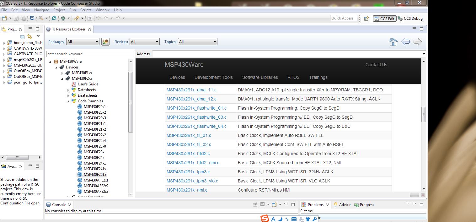Open MSP430x261x_flashwrite_03.c link
Viewport: 476px width, 222px height.
196,117
